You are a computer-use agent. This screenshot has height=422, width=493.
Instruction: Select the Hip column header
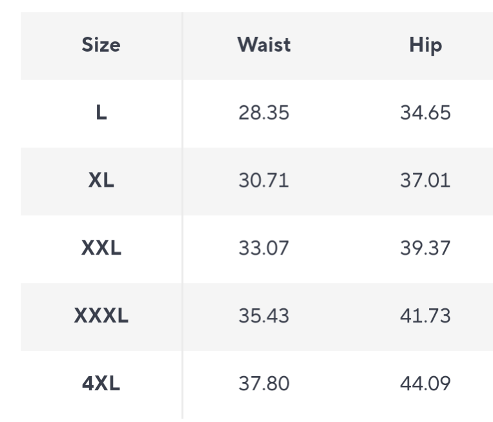tap(425, 45)
